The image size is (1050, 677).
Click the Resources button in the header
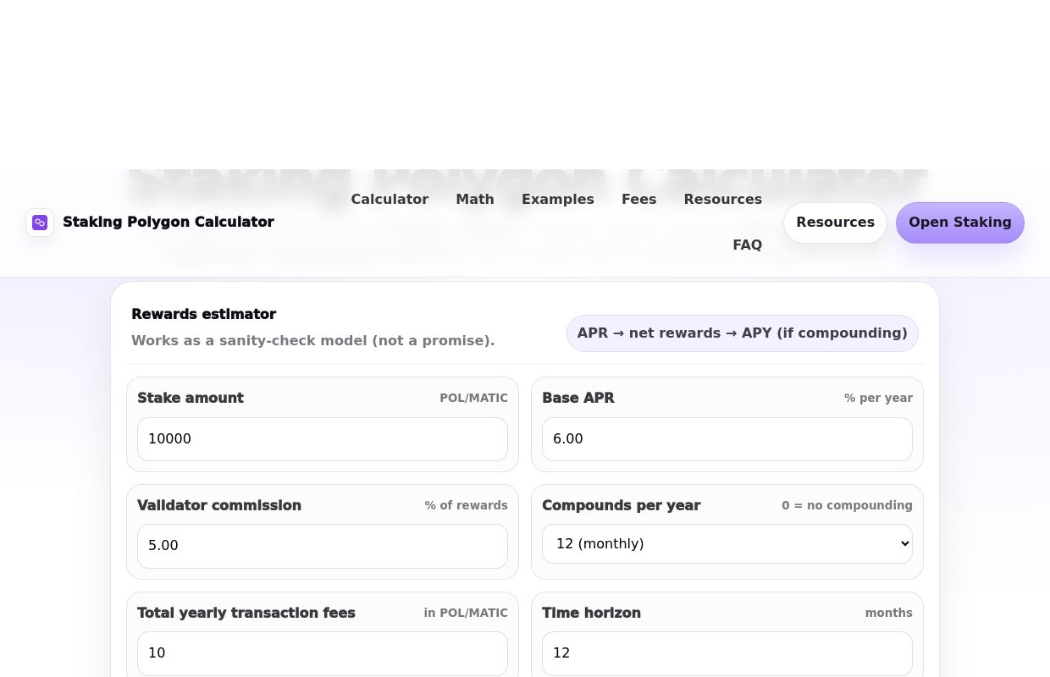[x=835, y=223]
